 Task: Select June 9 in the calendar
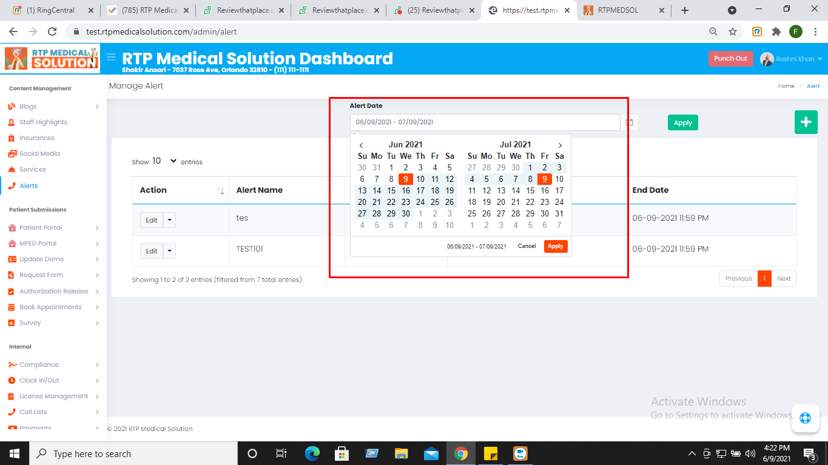406,179
